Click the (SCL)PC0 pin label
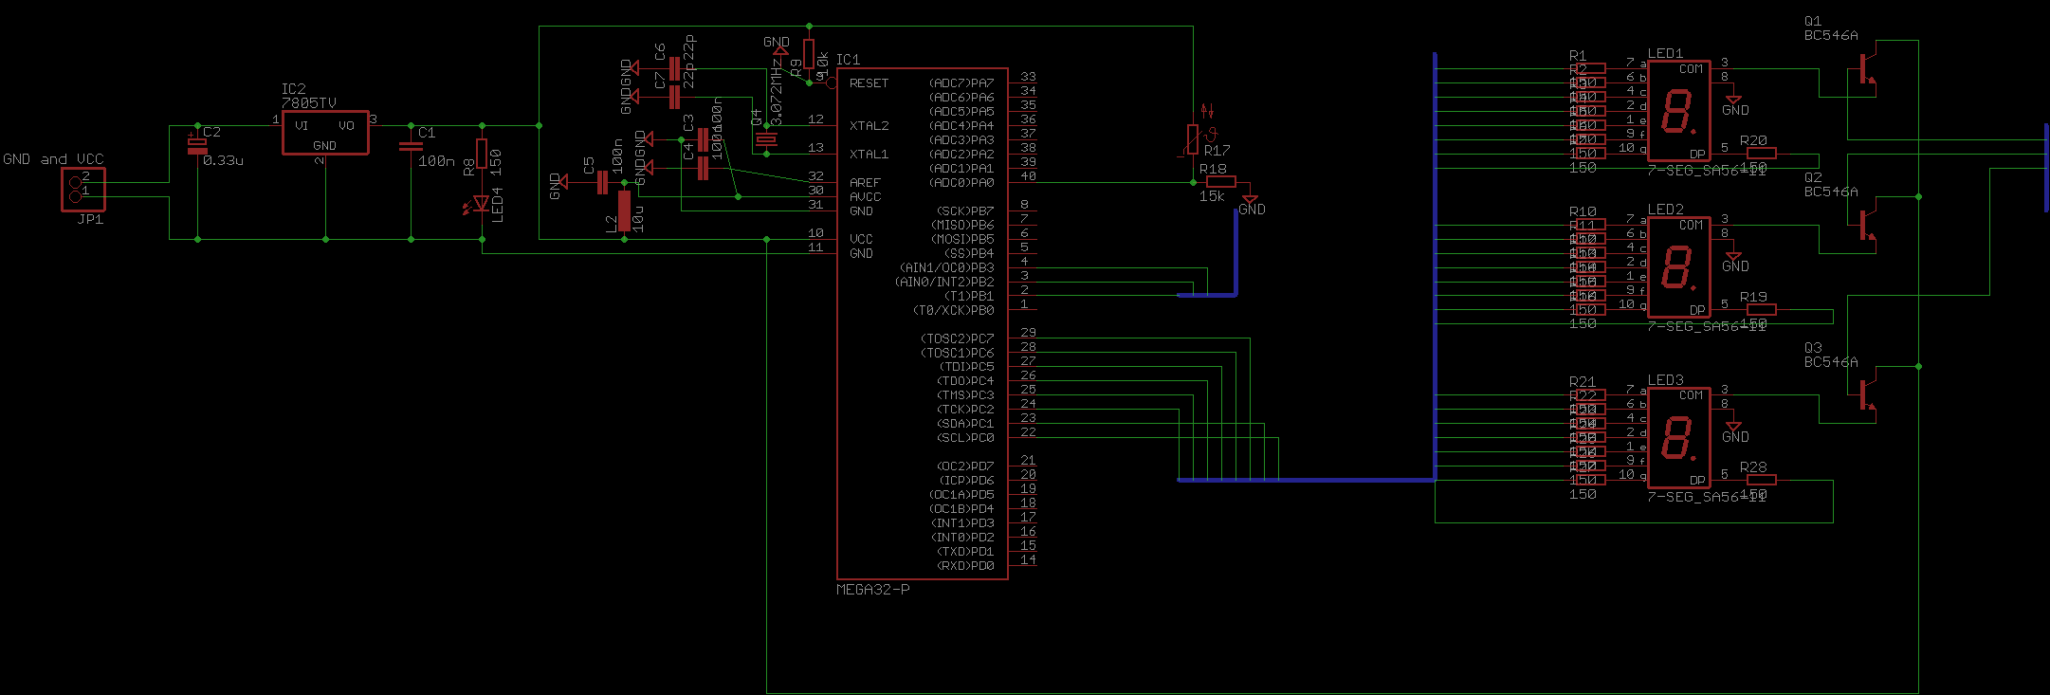The width and height of the screenshot is (2050, 695). click(x=965, y=438)
